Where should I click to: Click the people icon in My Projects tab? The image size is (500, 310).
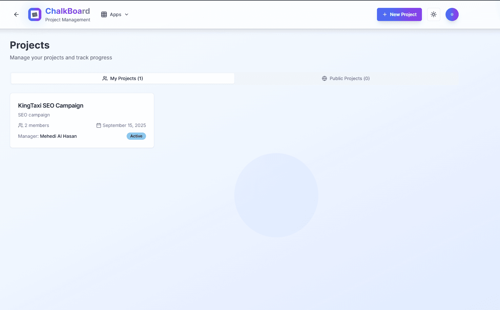pos(105,78)
